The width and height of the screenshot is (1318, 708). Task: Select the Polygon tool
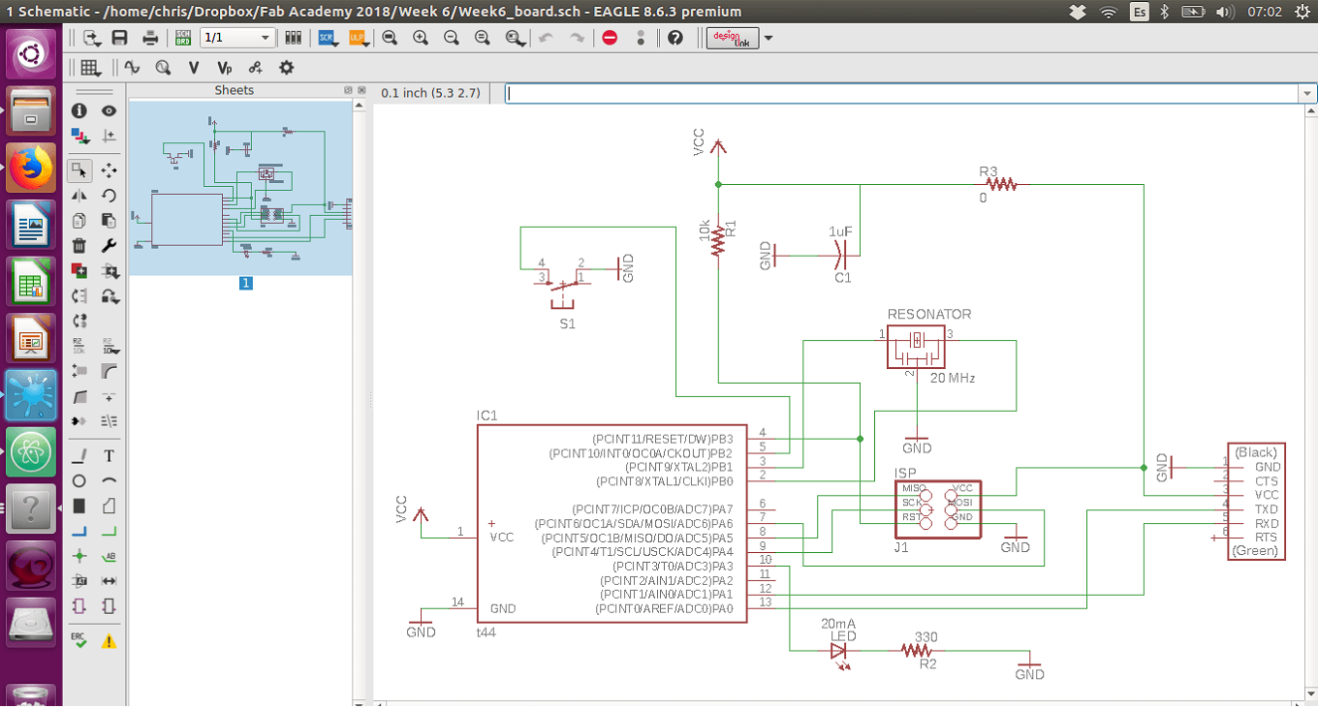click(x=109, y=507)
